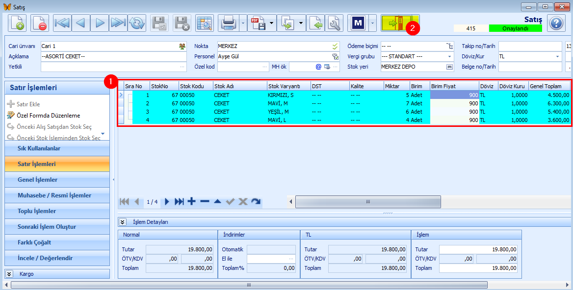
Task: Click the bottom window horizontal scrollbar thumb
Action: click(x=249, y=285)
